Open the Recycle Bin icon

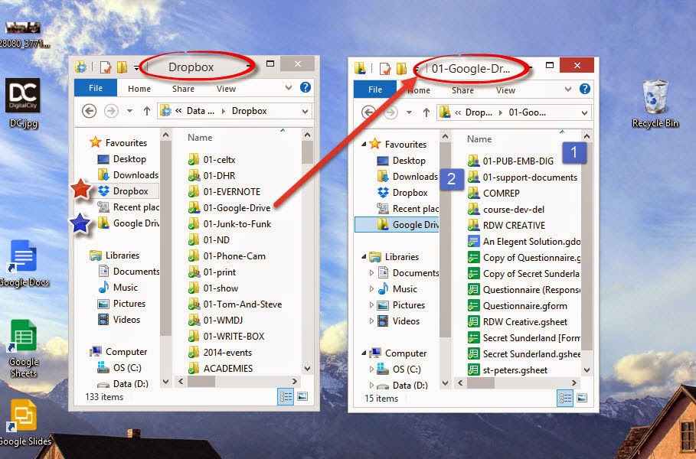pyautogui.click(x=655, y=104)
